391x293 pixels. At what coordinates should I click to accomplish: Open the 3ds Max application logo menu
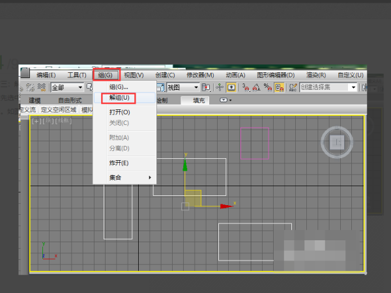coord(25,72)
